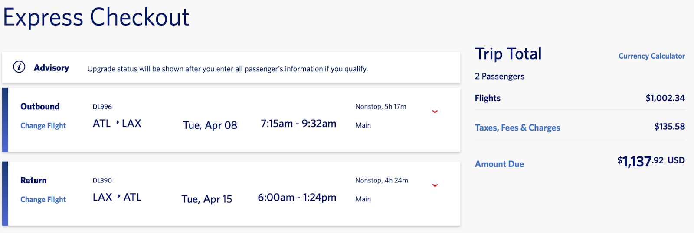Click the outbound date Tue, Apr 08
The height and width of the screenshot is (233, 694).
tap(210, 125)
